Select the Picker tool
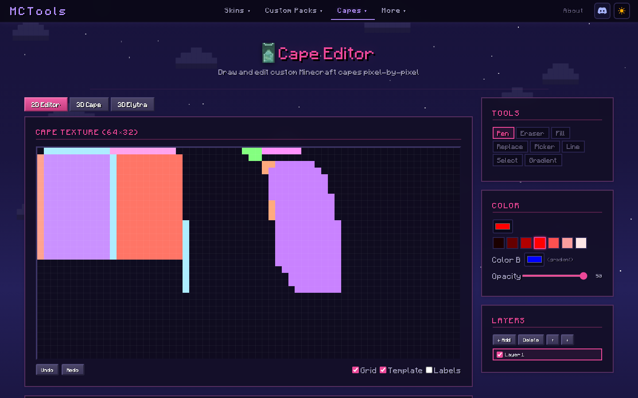This screenshot has width=638, height=398. tap(545, 147)
